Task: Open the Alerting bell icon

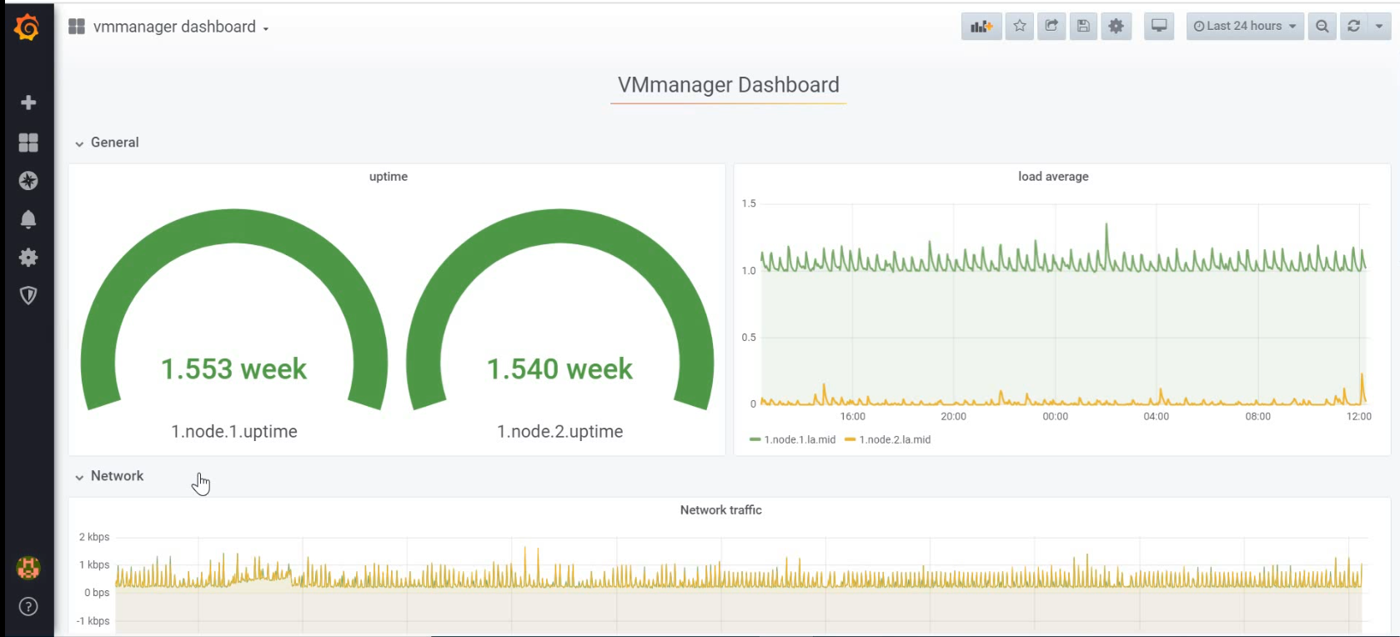Action: click(x=28, y=219)
